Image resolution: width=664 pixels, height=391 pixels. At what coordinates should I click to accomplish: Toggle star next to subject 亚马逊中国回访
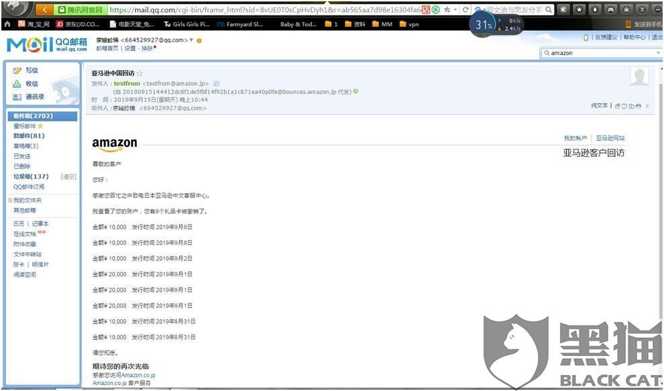[x=140, y=74]
